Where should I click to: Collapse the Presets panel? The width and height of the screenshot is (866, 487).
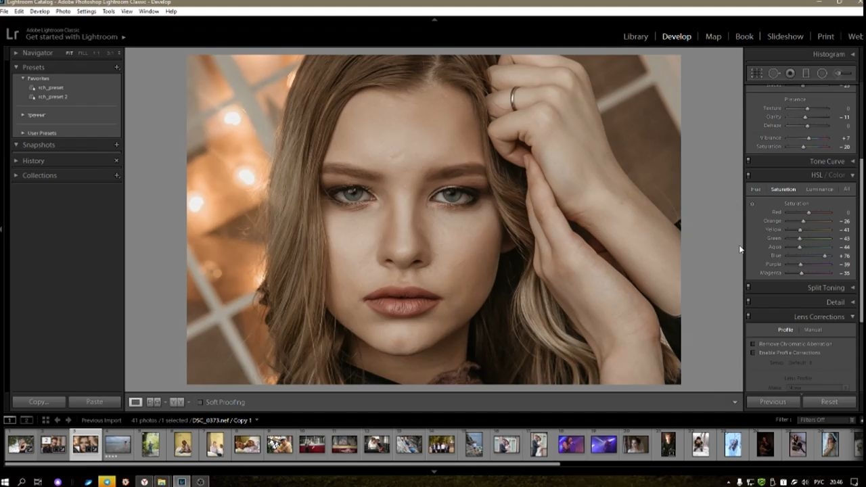click(x=16, y=67)
